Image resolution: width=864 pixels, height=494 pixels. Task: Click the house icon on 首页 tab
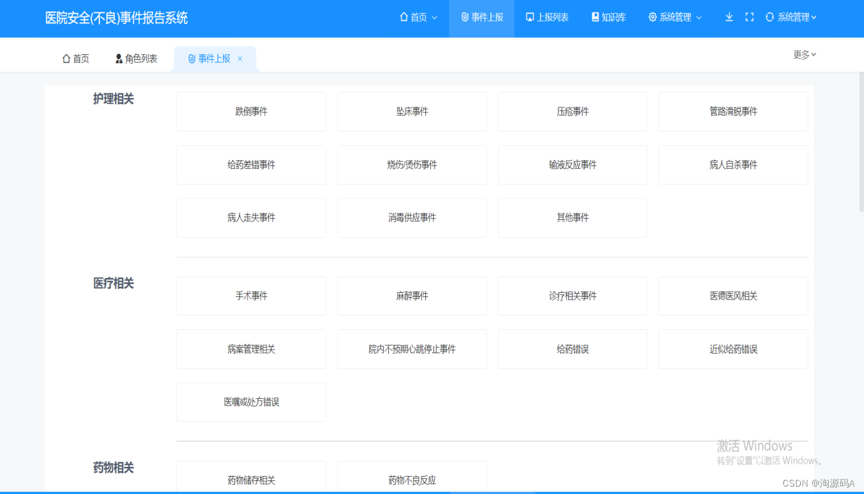pos(66,59)
